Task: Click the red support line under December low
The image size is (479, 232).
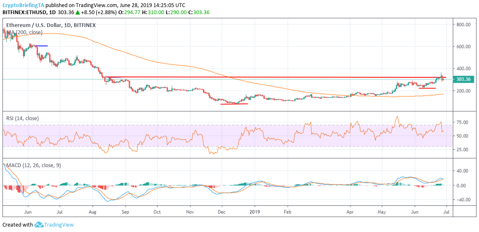Action: 235,104
